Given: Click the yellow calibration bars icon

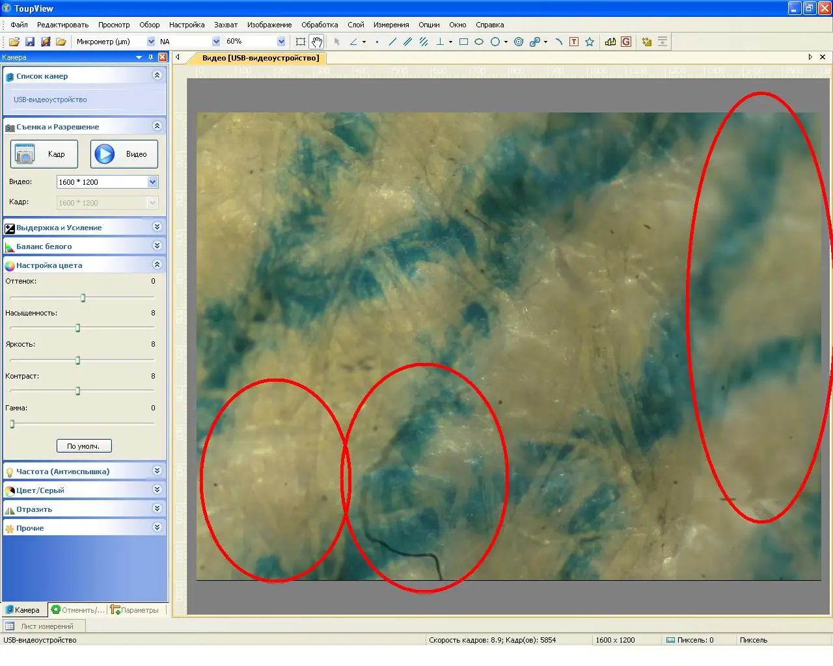Looking at the screenshot, I should [610, 42].
